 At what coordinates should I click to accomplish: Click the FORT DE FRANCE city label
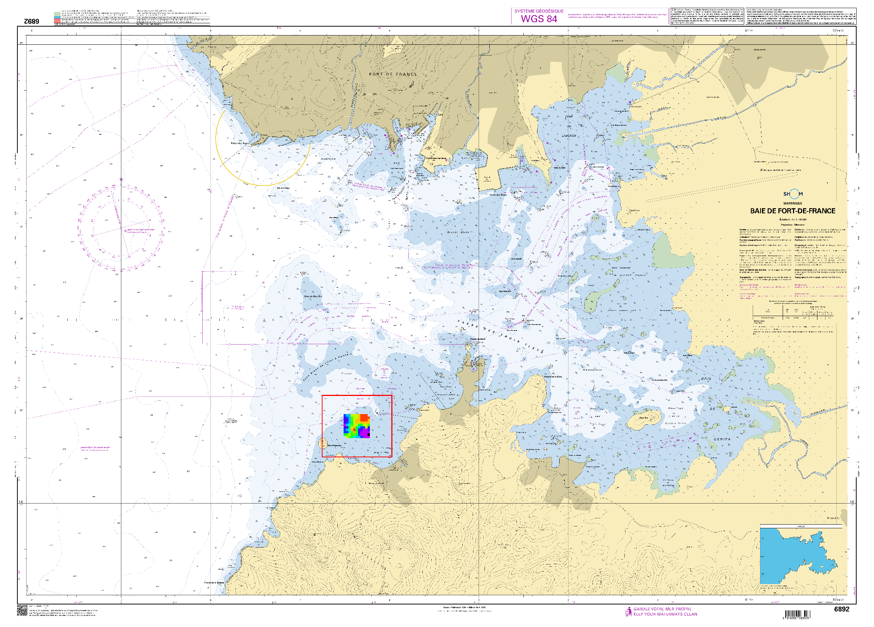click(393, 74)
